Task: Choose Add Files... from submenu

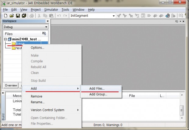Action: (101, 89)
